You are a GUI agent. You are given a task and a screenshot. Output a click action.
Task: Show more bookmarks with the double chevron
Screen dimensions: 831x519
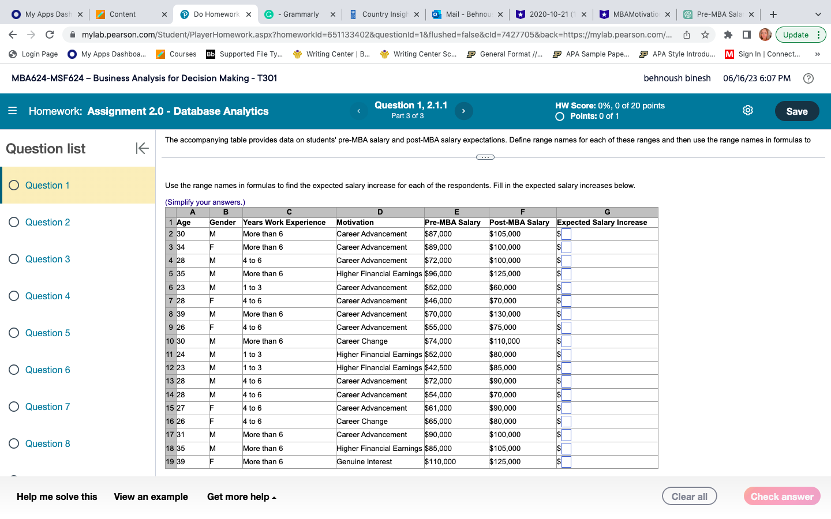817,54
